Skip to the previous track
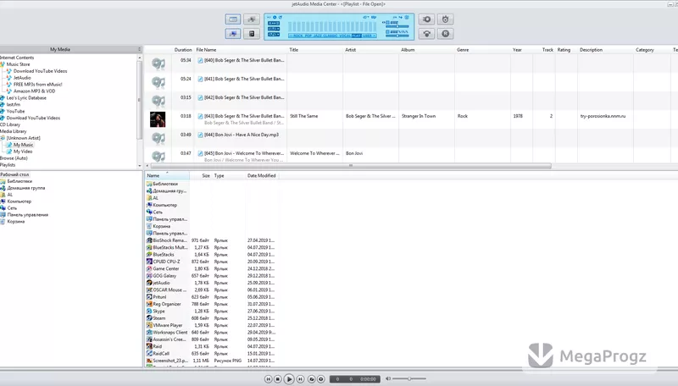 pos(268,379)
